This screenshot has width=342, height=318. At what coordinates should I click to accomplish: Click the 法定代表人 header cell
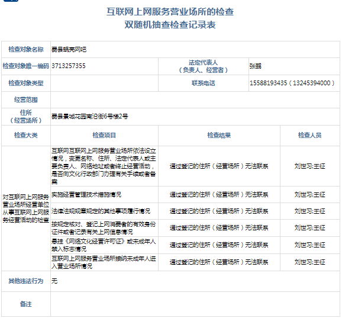(204, 66)
